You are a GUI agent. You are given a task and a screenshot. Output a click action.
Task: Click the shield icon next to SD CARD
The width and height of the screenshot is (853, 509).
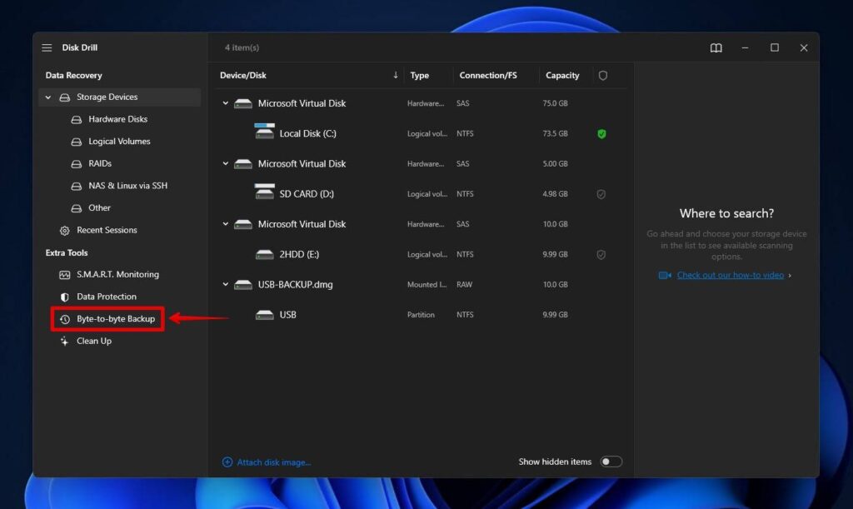tap(601, 193)
